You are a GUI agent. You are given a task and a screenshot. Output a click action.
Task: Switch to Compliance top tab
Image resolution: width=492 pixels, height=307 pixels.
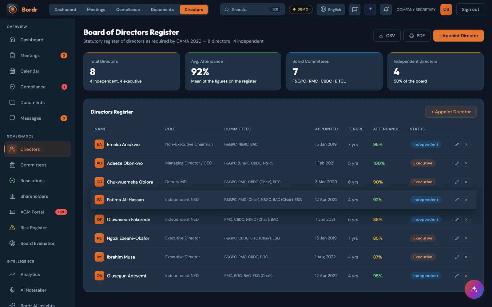[x=128, y=10]
